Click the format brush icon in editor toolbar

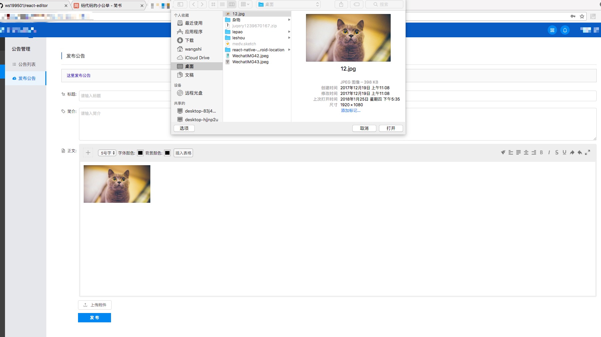tap(503, 153)
